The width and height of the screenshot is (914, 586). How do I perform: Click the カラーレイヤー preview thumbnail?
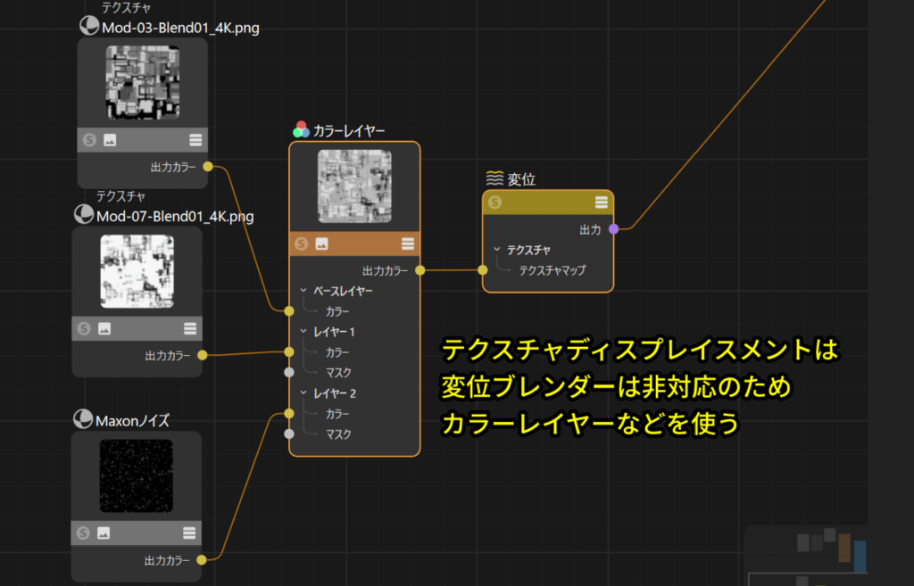[x=354, y=186]
